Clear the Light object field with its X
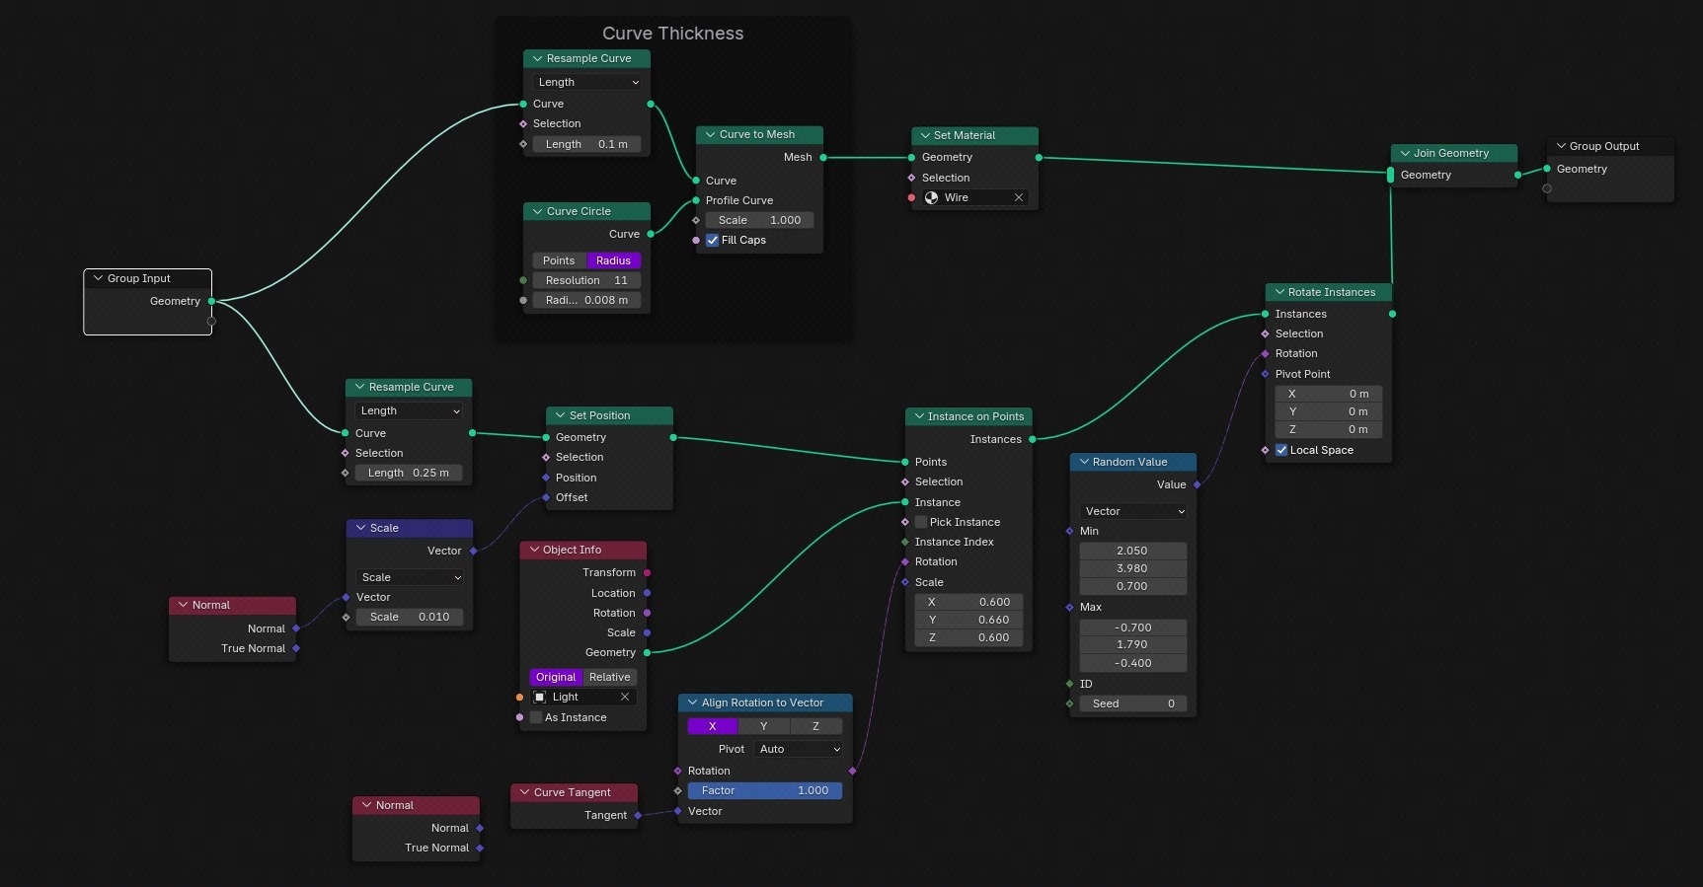This screenshot has height=887, width=1703. tap(625, 697)
